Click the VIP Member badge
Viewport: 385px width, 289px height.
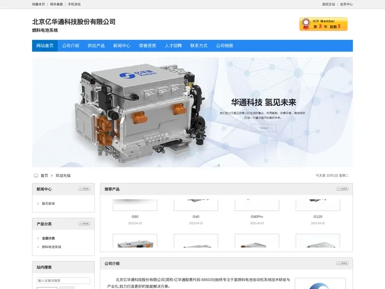pyautogui.click(x=324, y=24)
